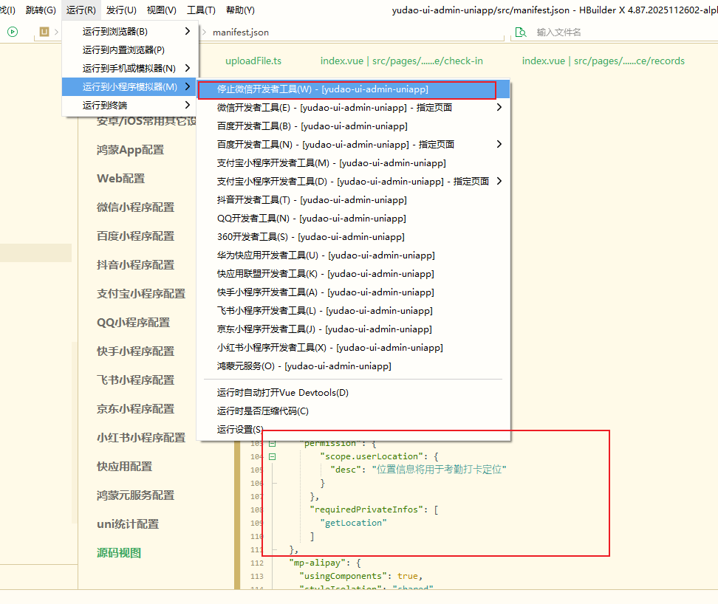The width and height of the screenshot is (718, 604).
Task: Select 运行到内置浏览器 menu item
Action: coord(123,49)
